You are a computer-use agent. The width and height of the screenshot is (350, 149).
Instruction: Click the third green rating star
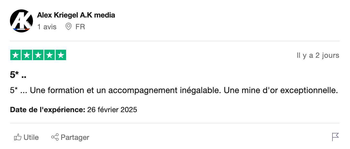click(x=38, y=55)
